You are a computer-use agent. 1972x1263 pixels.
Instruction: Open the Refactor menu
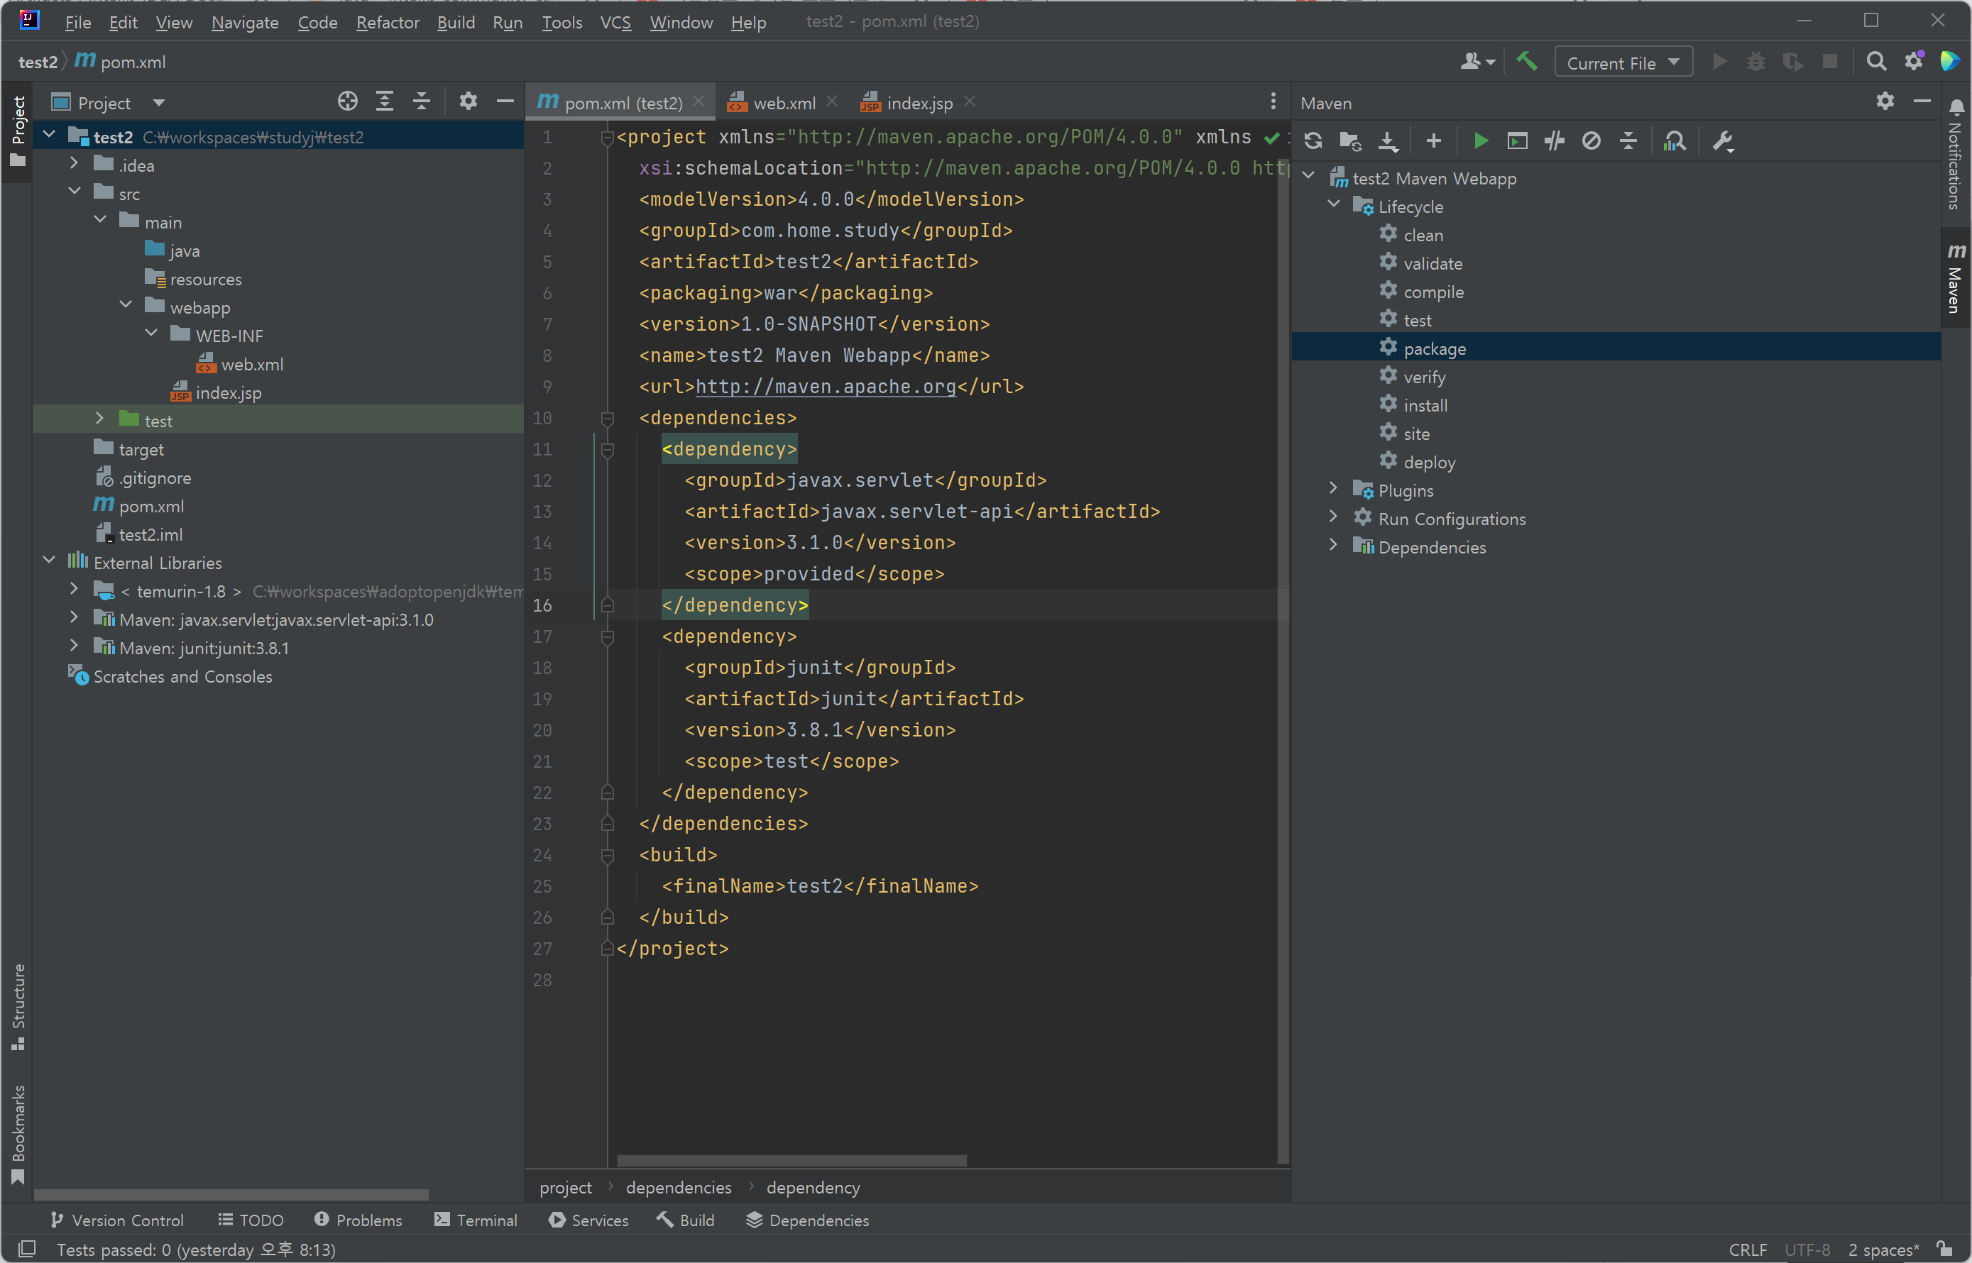point(387,22)
